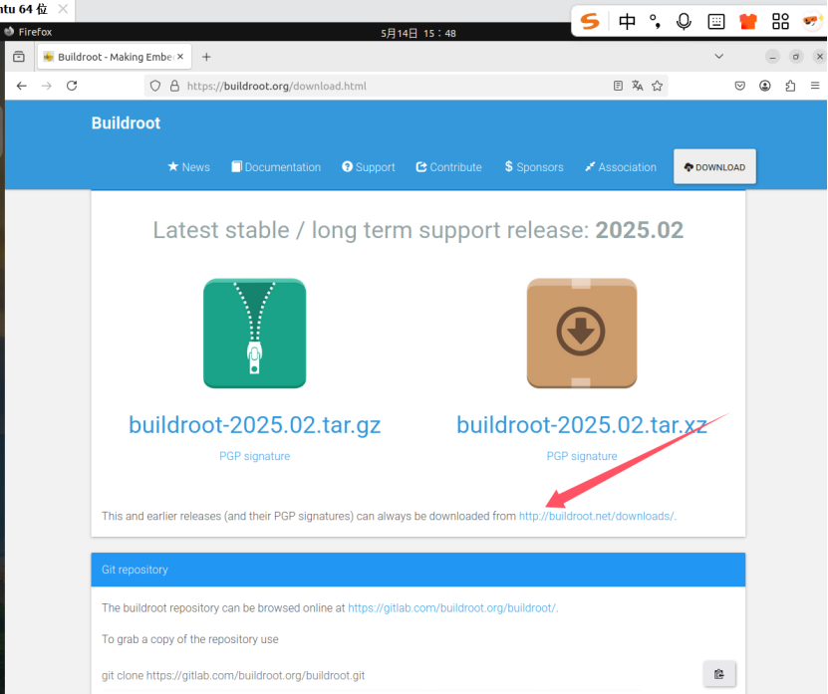Close the Buildroot tab
The width and height of the screenshot is (828, 694).
[x=180, y=57]
